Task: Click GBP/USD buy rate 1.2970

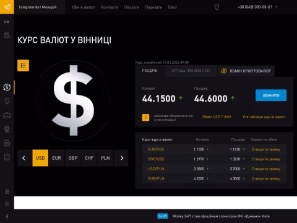Action: point(199,159)
